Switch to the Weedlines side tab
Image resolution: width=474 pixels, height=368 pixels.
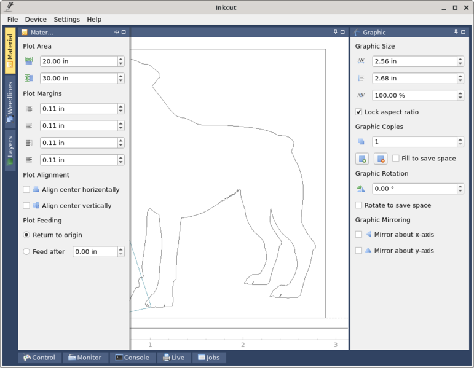click(10, 102)
